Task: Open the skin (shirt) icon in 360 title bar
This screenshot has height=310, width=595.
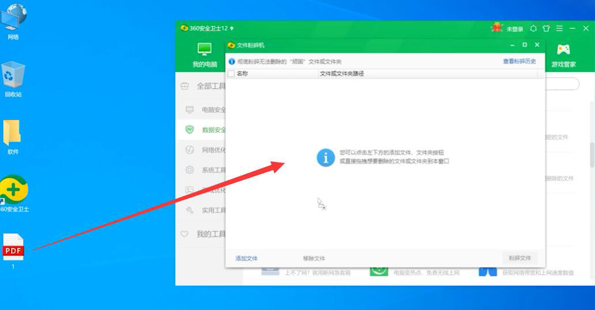Action: click(x=546, y=28)
